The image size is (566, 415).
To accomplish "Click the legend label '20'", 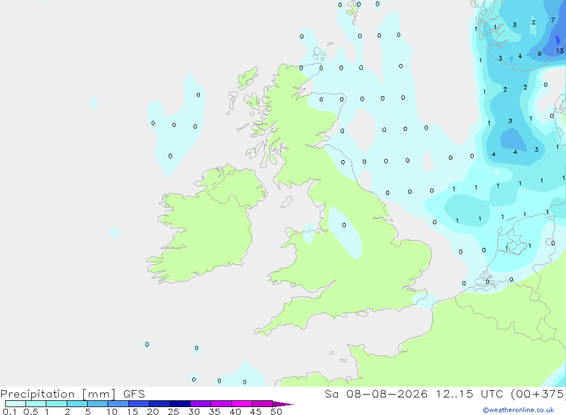I will tap(153, 412).
